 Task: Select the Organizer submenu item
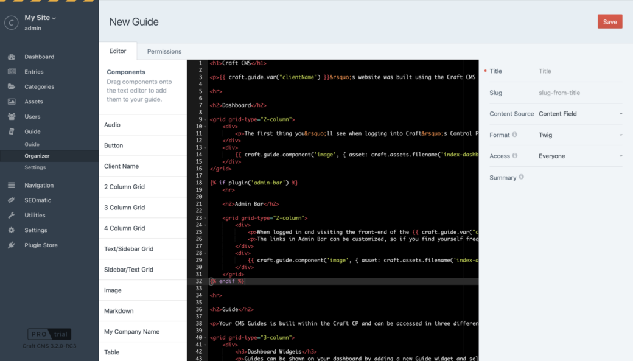click(x=37, y=156)
